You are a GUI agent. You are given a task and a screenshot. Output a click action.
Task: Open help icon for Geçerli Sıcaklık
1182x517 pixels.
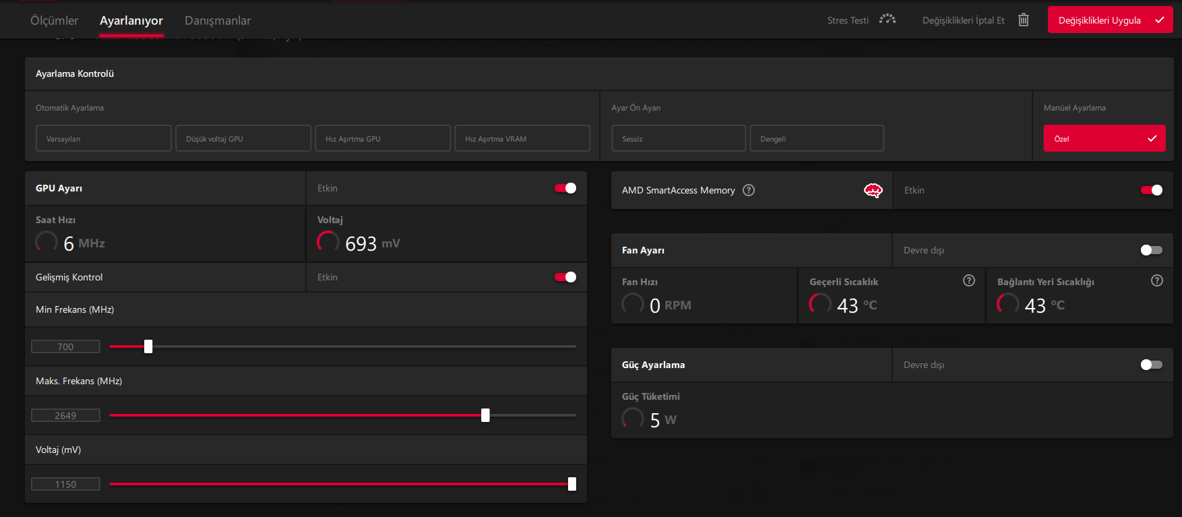pos(969,280)
